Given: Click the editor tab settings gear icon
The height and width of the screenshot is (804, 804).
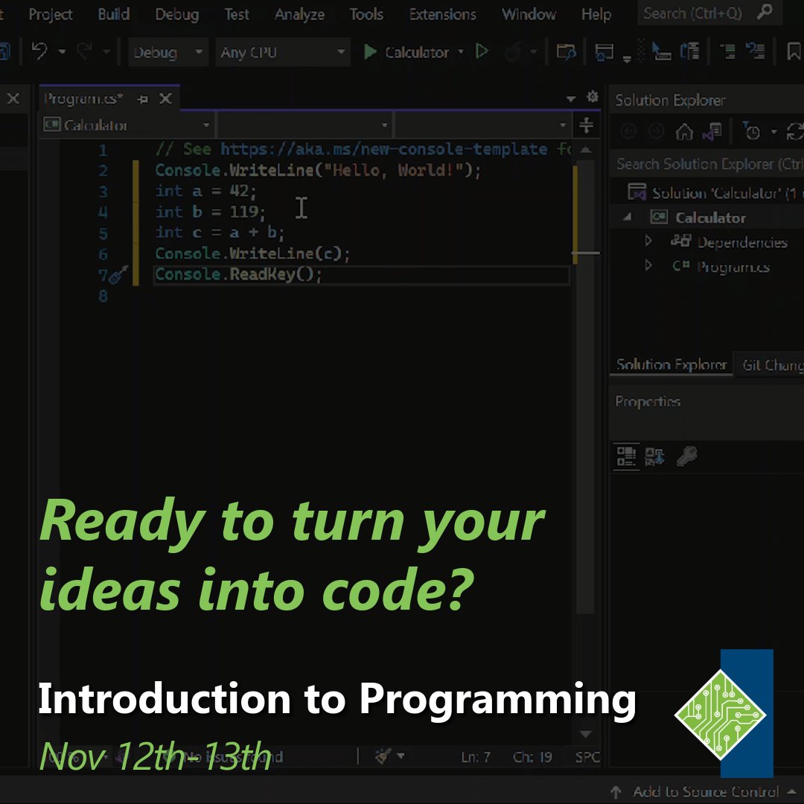Looking at the screenshot, I should tap(593, 96).
